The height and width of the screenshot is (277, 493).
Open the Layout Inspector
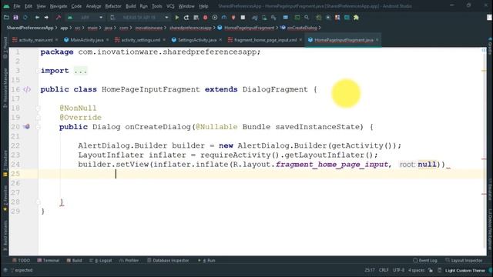click(464, 260)
